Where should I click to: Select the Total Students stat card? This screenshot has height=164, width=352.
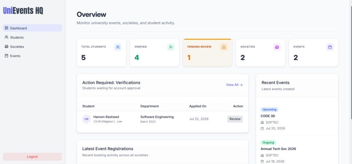click(101, 53)
